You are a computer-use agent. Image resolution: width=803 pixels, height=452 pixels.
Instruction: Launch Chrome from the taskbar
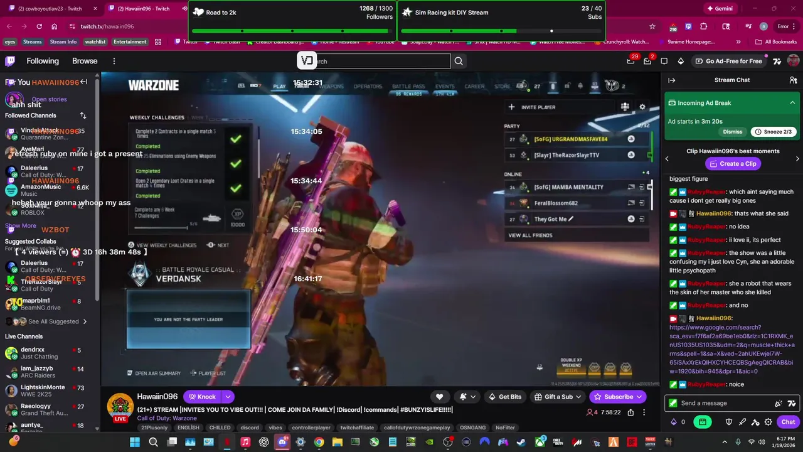pyautogui.click(x=319, y=442)
